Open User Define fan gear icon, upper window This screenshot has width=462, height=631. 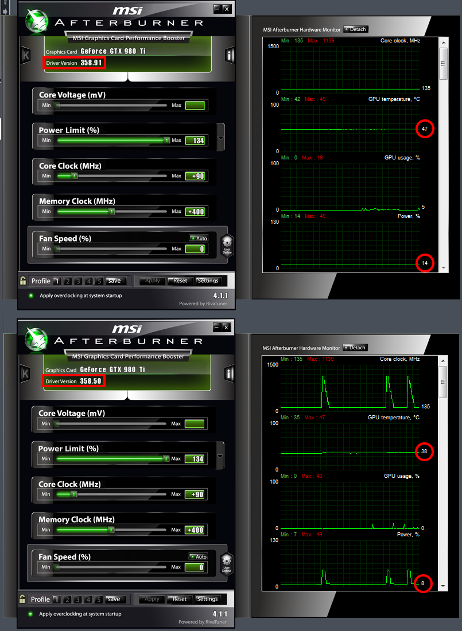pos(227,246)
